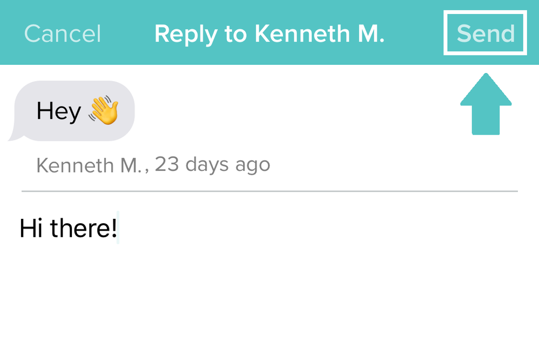Click the word Reply in the header title
This screenshot has height=348, width=539.
186,34
